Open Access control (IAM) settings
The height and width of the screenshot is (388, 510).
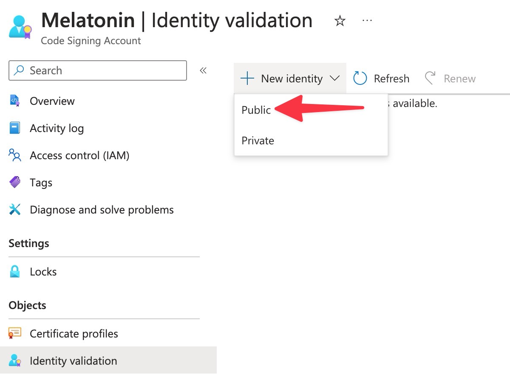[x=15, y=155]
